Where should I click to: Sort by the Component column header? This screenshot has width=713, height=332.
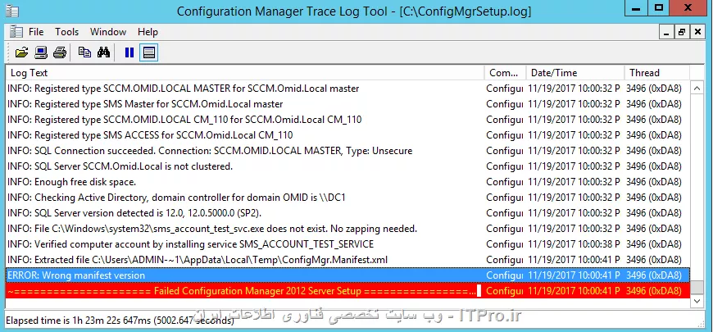tap(505, 73)
